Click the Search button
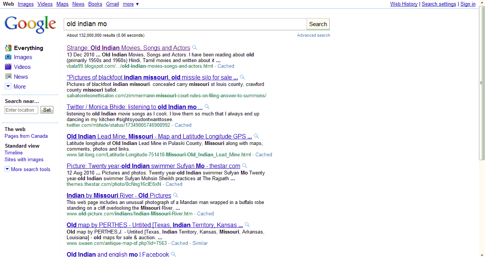485x257 pixels. tap(318, 24)
